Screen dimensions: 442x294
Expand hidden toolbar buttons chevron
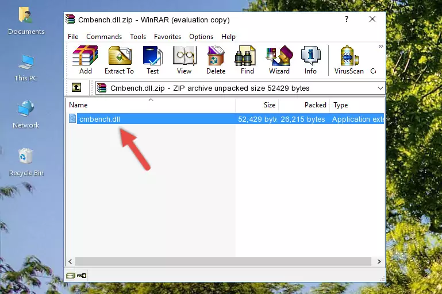pyautogui.click(x=381, y=46)
